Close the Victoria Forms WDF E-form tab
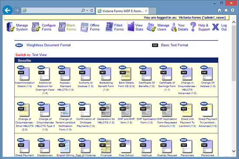This screenshot has width=239, height=159. pyautogui.click(x=146, y=11)
